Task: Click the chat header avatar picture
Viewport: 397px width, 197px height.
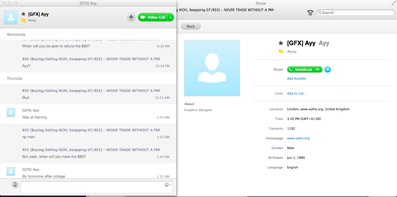Action: pos(11,17)
